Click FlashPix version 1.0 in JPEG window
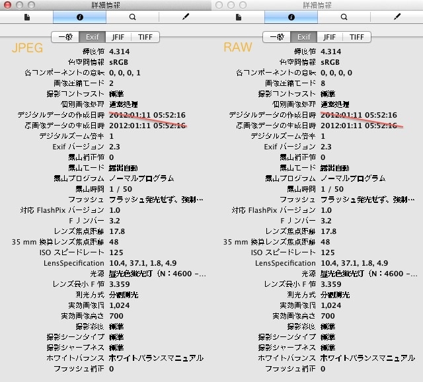This screenshot has height=382, width=423. [114, 210]
